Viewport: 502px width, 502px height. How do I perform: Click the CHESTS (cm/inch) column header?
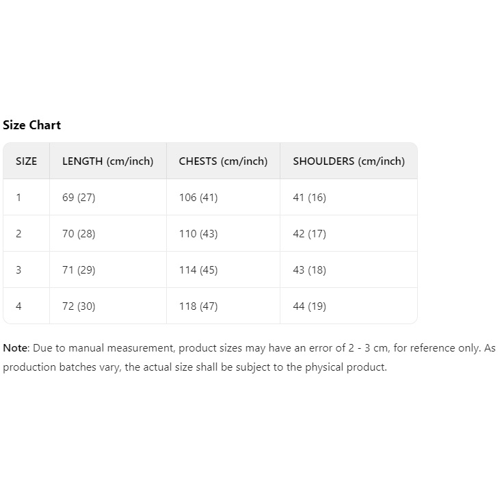(x=223, y=161)
